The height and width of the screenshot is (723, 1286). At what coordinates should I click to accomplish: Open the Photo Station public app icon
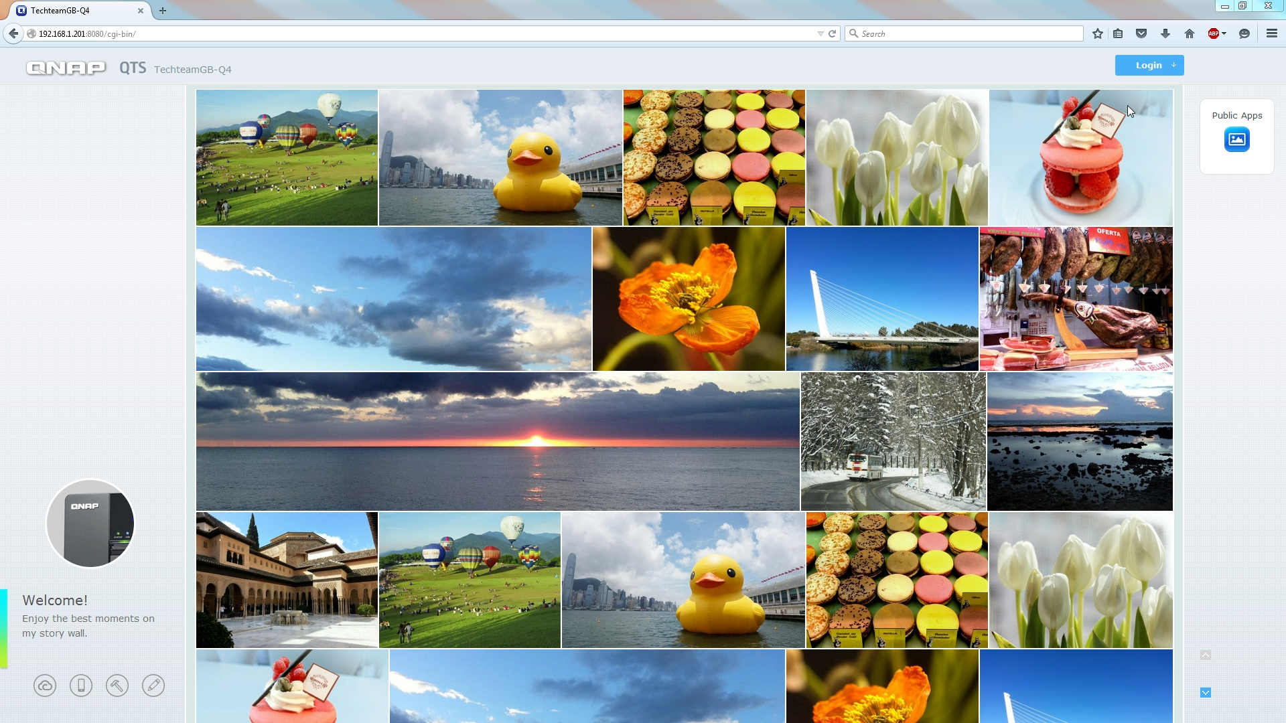point(1236,140)
